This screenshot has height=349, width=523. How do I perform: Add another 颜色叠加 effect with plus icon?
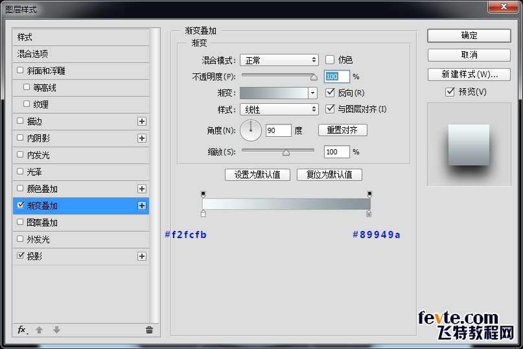142,189
